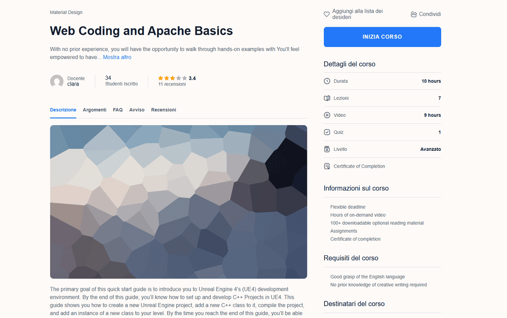507x318 pixels.
Task: Open the FAQ tab
Action: [118, 110]
